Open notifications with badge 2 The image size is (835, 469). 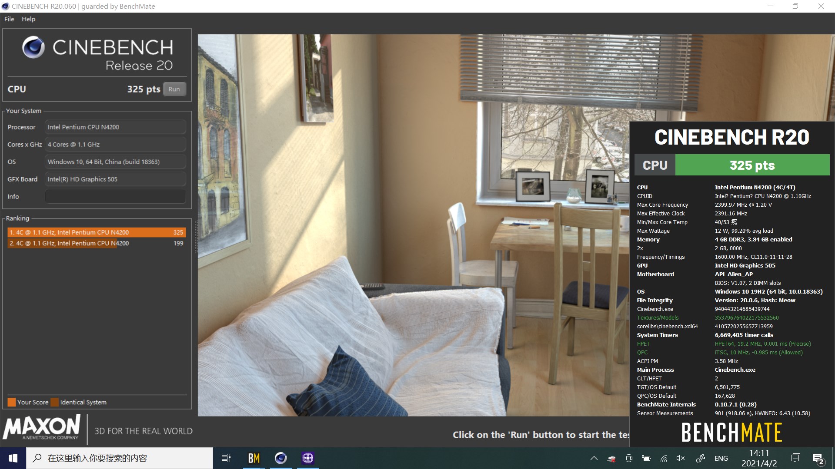(818, 459)
